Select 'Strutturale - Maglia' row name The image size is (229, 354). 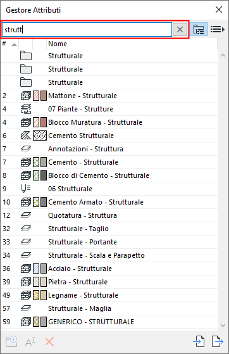pyautogui.click(x=80, y=308)
